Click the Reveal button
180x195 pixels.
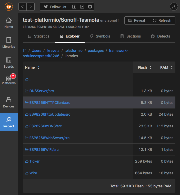click(x=137, y=20)
